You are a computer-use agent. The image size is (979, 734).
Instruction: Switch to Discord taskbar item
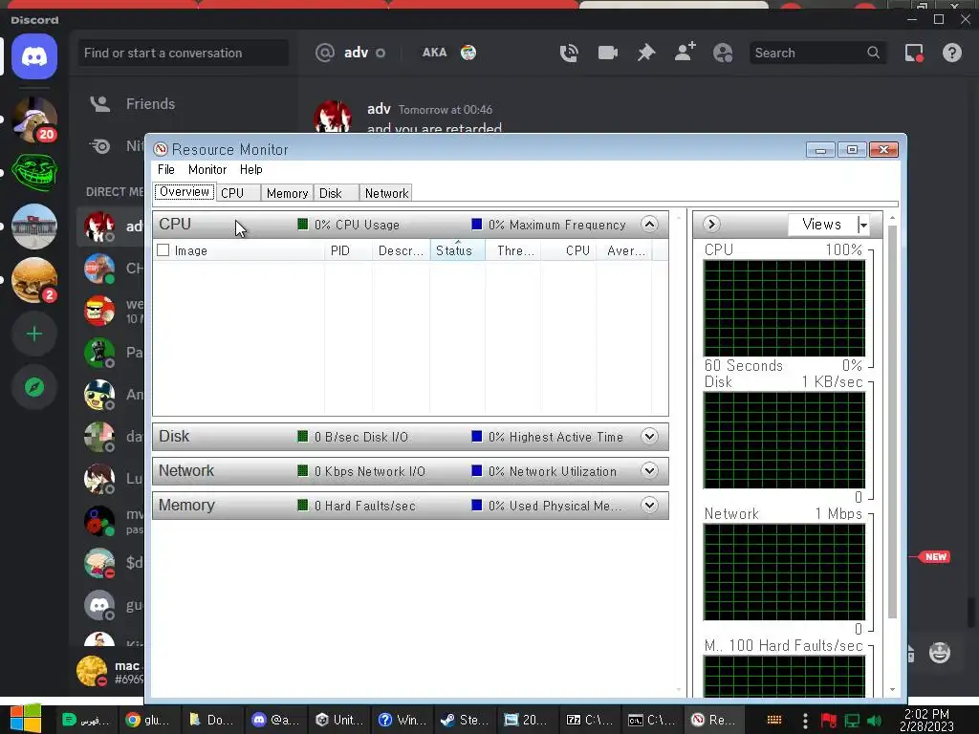pos(275,720)
